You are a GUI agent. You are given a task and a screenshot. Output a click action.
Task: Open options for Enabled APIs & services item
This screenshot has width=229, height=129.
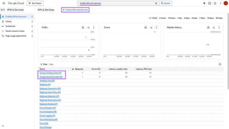click(x=32, y=17)
